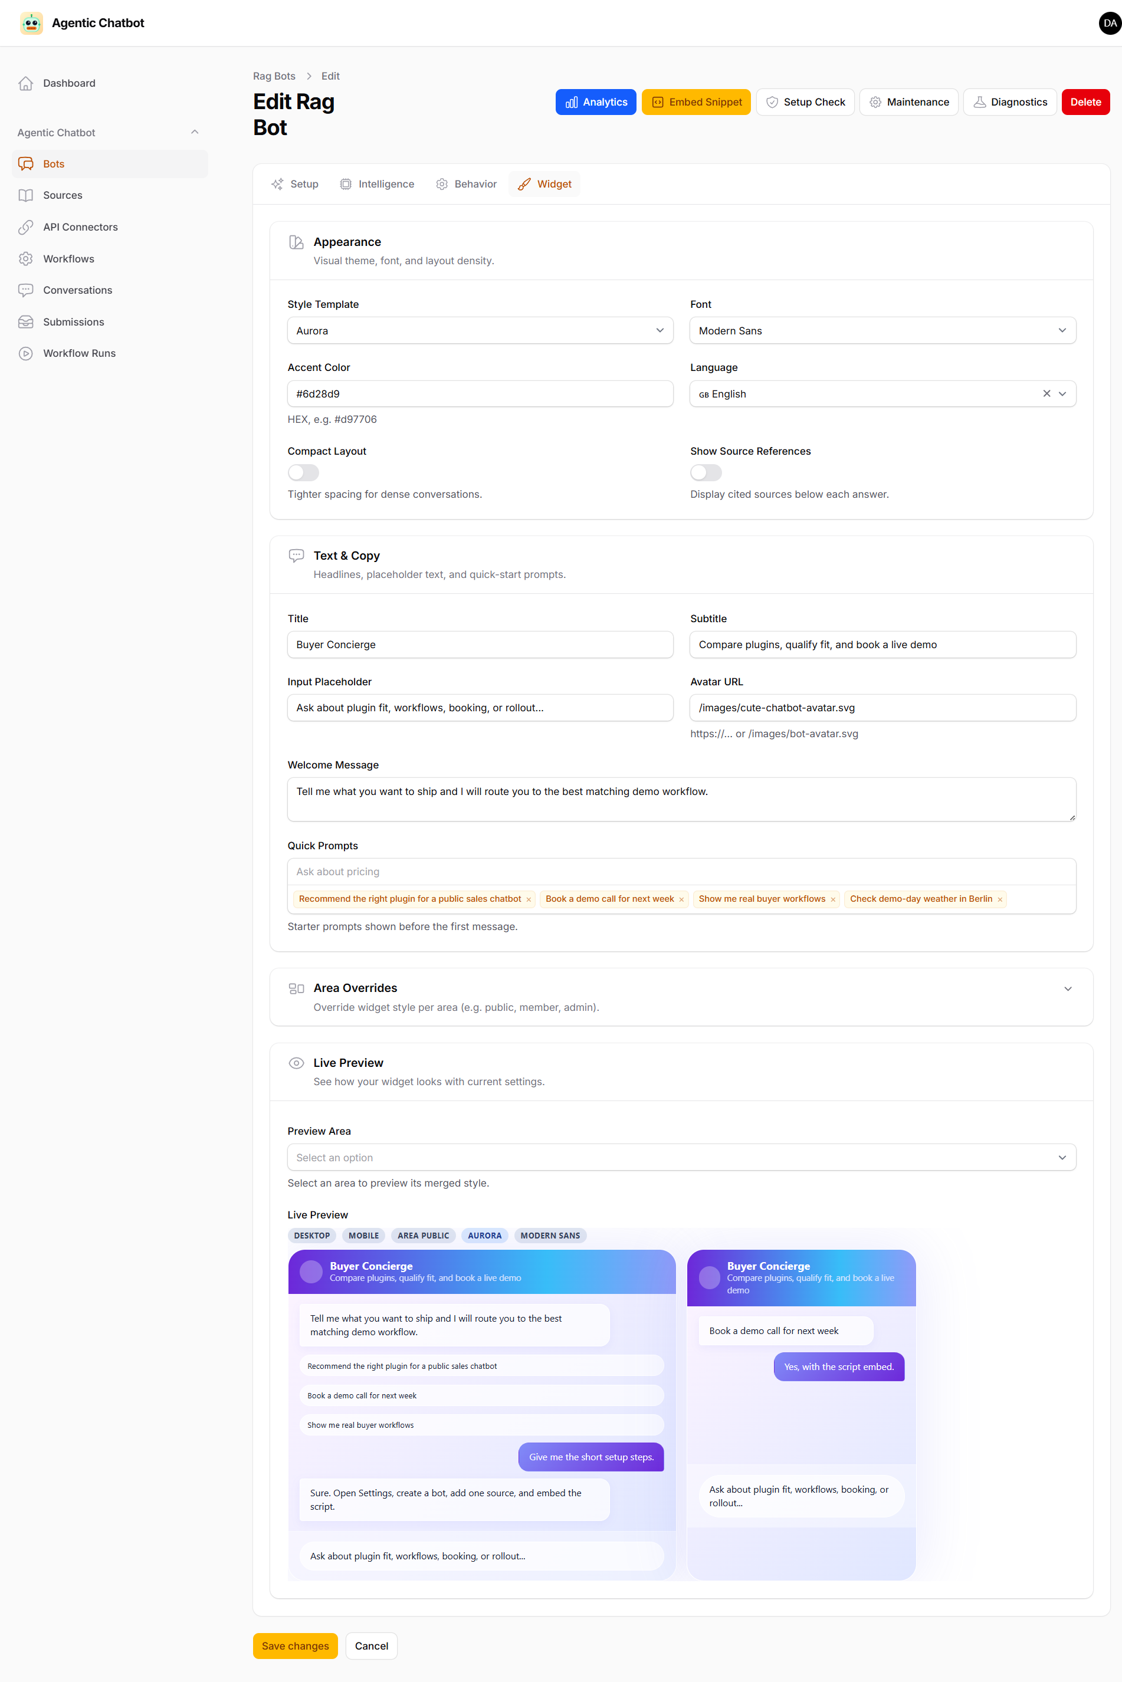Open Diagnostics via the flask icon
The width and height of the screenshot is (1122, 1682).
click(980, 101)
